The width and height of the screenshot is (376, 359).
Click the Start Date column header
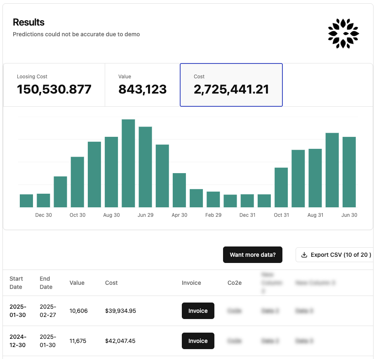[x=16, y=283]
